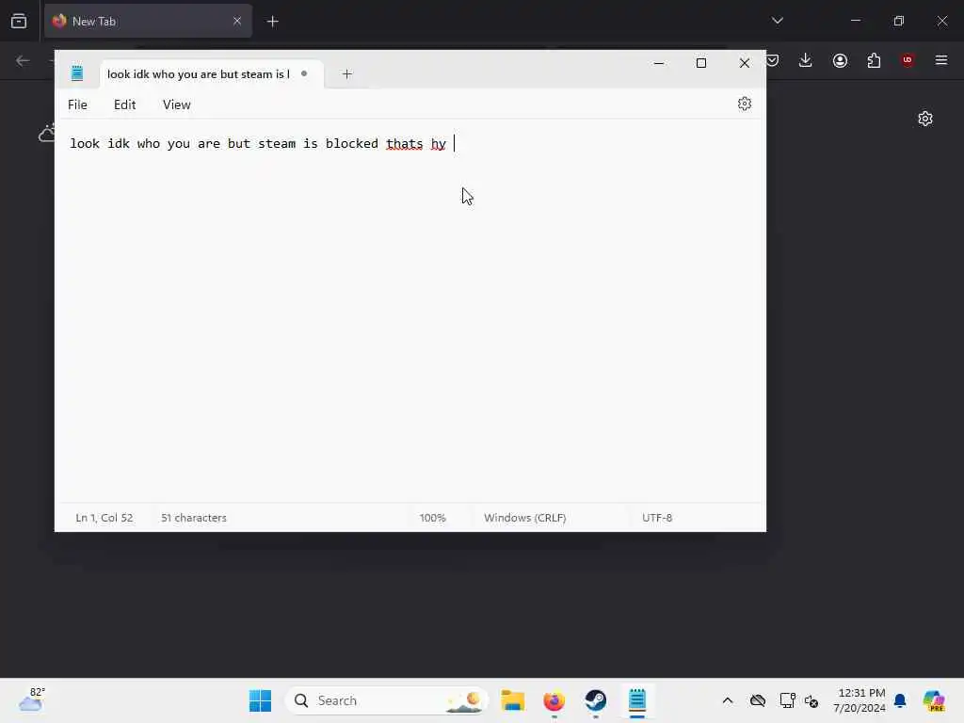Image resolution: width=964 pixels, height=723 pixels.
Task: Open Firefox recent browsing icon
Action: point(19,21)
